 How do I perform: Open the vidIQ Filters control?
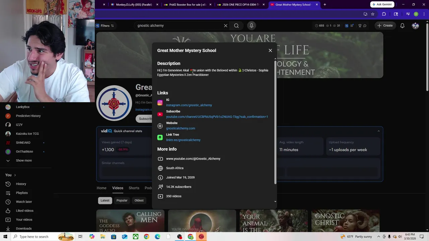[x=105, y=26]
